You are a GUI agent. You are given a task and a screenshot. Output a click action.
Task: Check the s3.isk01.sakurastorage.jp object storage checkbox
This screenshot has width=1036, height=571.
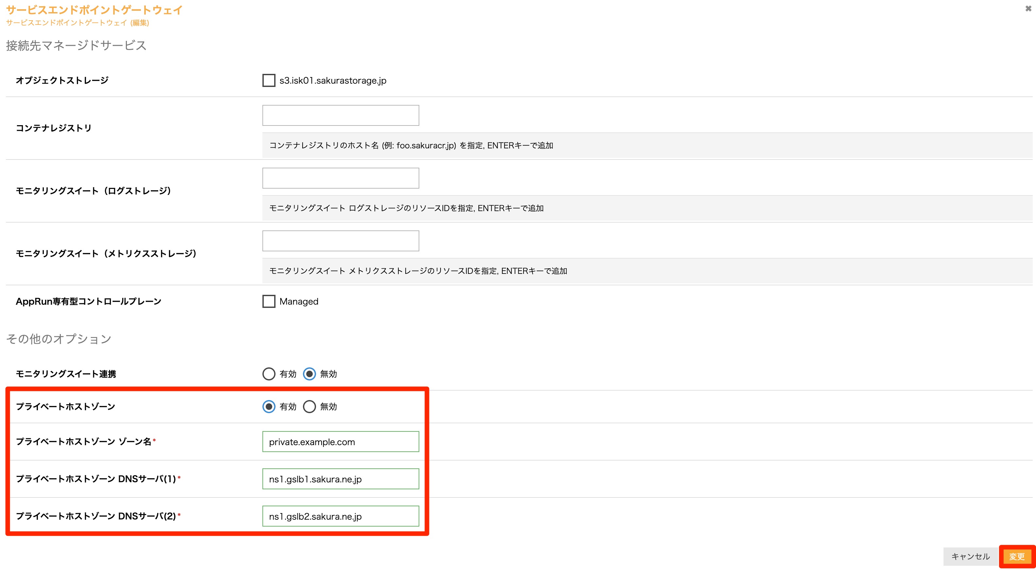pos(269,80)
